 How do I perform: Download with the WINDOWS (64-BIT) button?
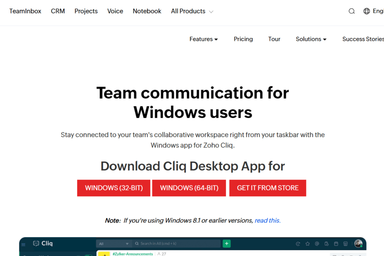(189, 188)
